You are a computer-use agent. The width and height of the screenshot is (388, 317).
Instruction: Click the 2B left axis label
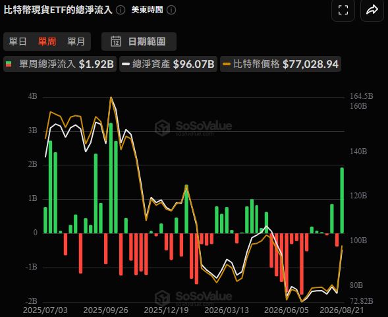click(x=33, y=164)
